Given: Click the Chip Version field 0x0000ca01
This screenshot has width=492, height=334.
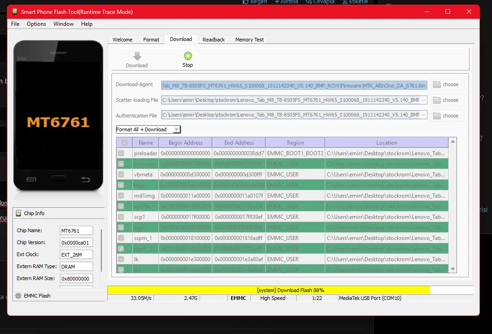Looking at the screenshot, I should click(76, 242).
